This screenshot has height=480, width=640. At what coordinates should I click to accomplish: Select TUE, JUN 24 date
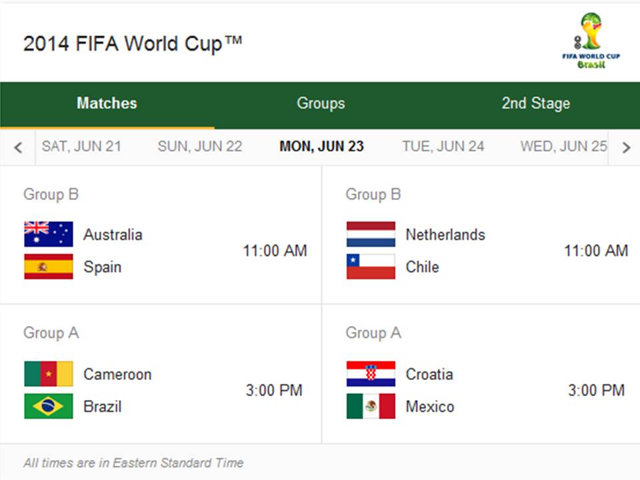(x=442, y=147)
